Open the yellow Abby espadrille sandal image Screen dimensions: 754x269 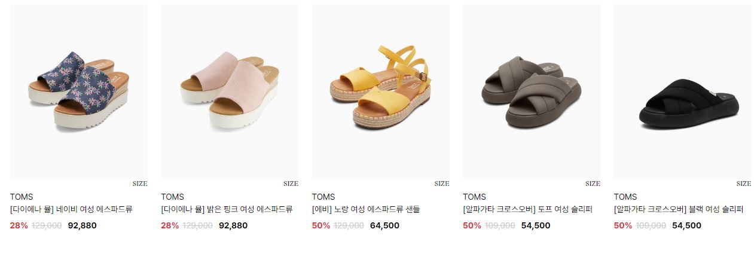click(381, 91)
